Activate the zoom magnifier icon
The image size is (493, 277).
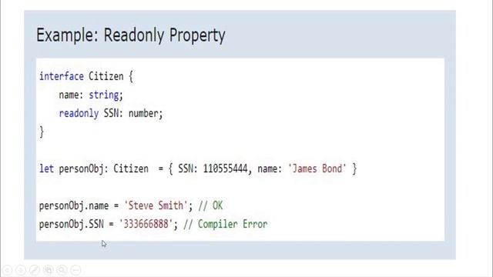(62, 270)
